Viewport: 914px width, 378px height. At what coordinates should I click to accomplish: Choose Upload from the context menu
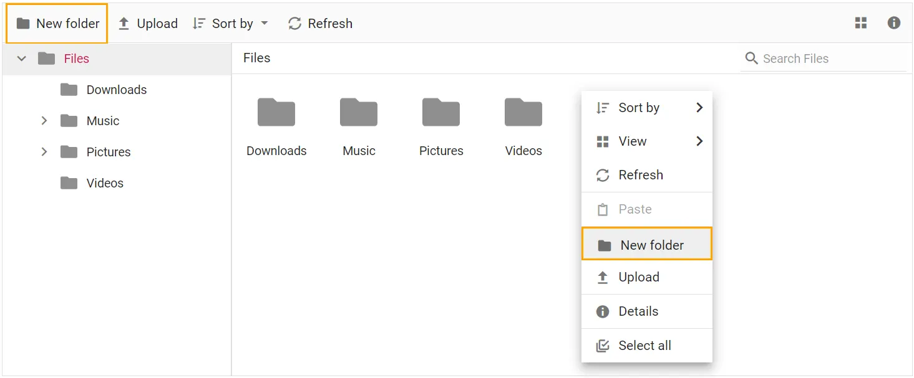647,277
